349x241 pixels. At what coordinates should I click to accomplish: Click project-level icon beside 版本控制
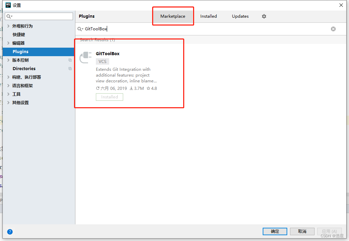[70, 60]
